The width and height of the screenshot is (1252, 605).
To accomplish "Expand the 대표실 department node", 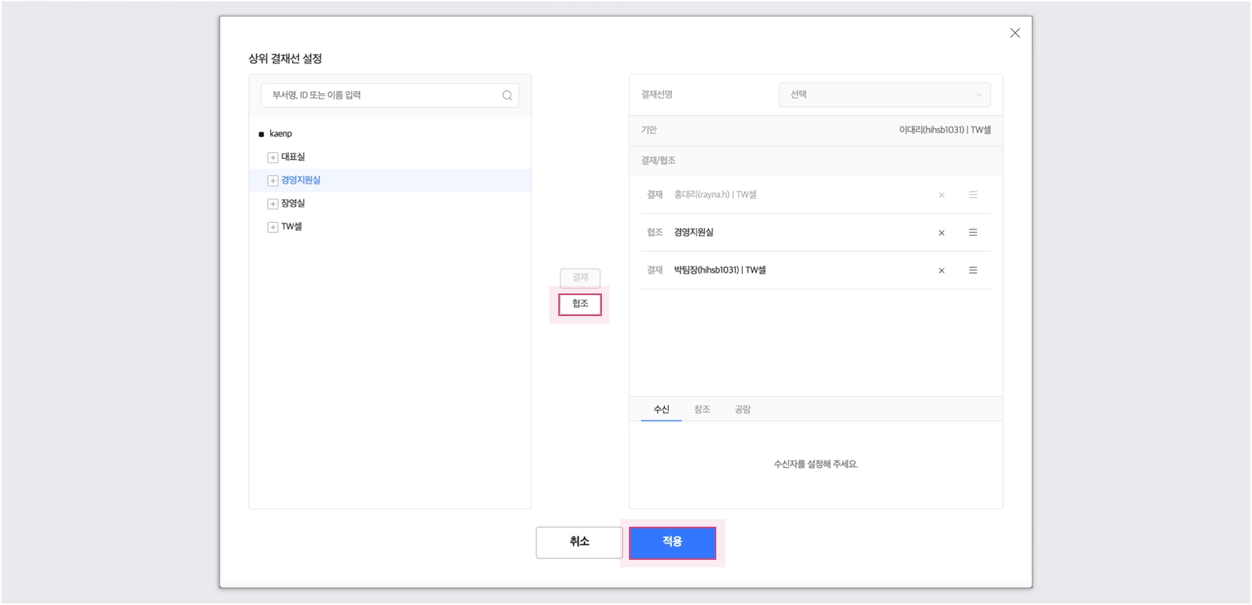I will pyautogui.click(x=272, y=157).
